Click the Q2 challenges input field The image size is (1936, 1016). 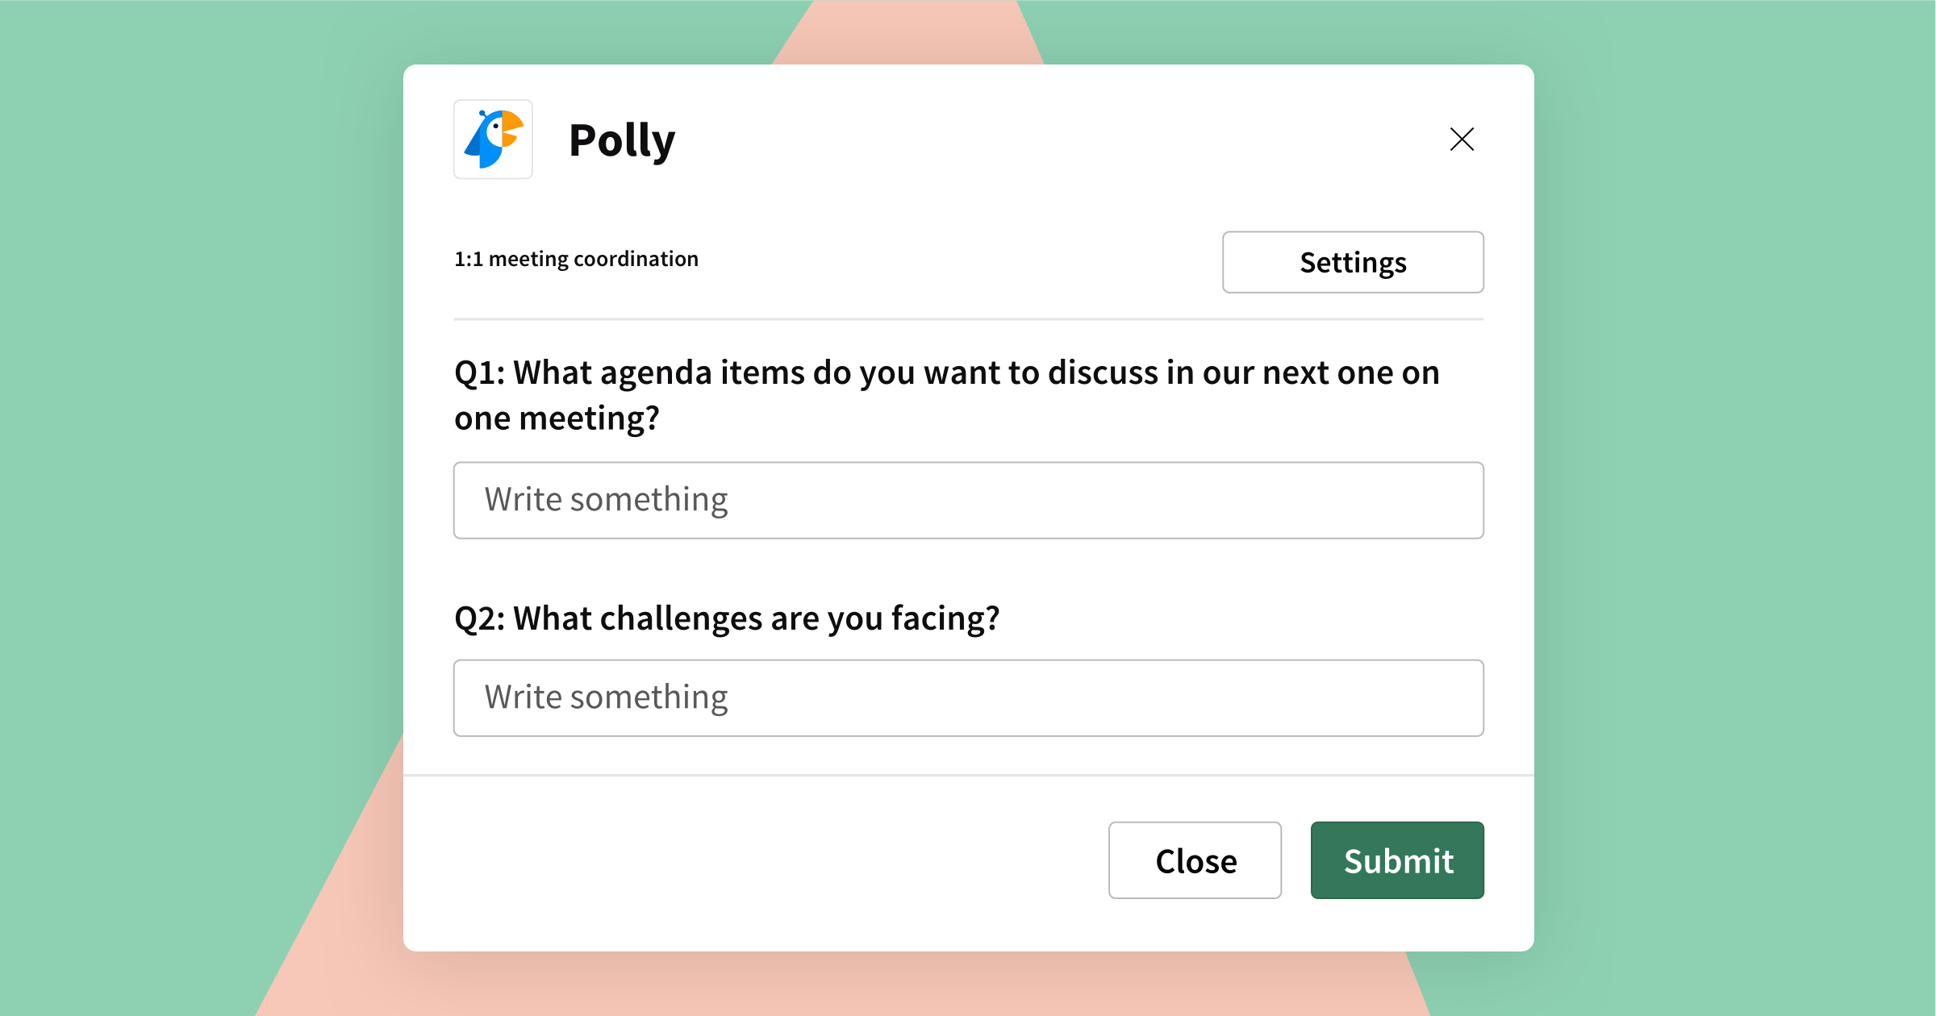(x=968, y=696)
